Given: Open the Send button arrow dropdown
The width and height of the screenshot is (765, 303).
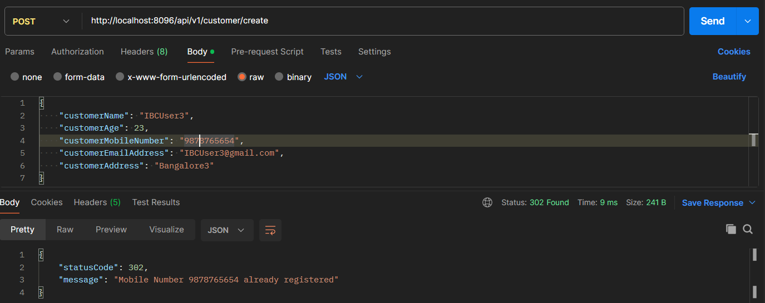Looking at the screenshot, I should (x=747, y=21).
